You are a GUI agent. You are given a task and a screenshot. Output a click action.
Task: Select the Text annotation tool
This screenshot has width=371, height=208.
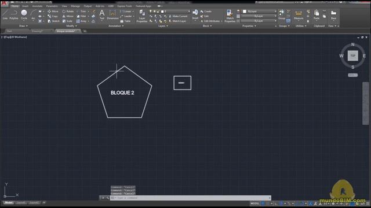(x=102, y=14)
